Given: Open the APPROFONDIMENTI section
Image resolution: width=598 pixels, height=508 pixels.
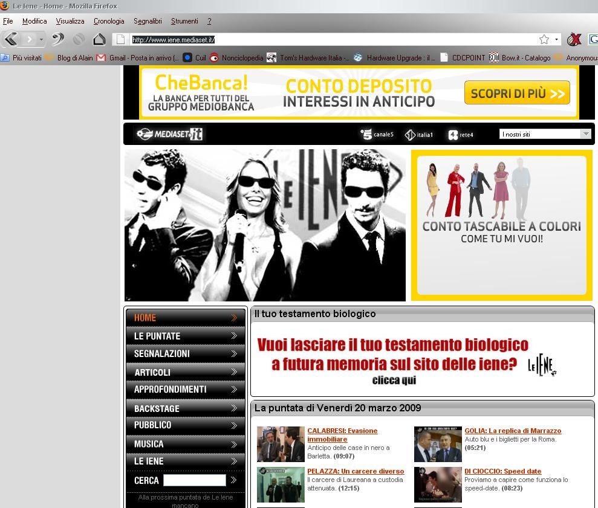Looking at the screenshot, I should tap(186, 390).
